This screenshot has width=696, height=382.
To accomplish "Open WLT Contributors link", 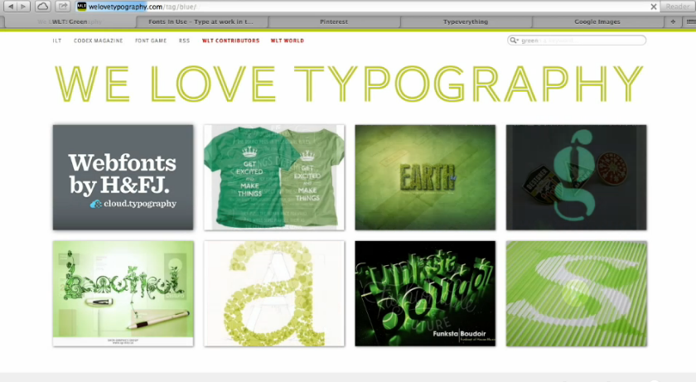I will 231,41.
